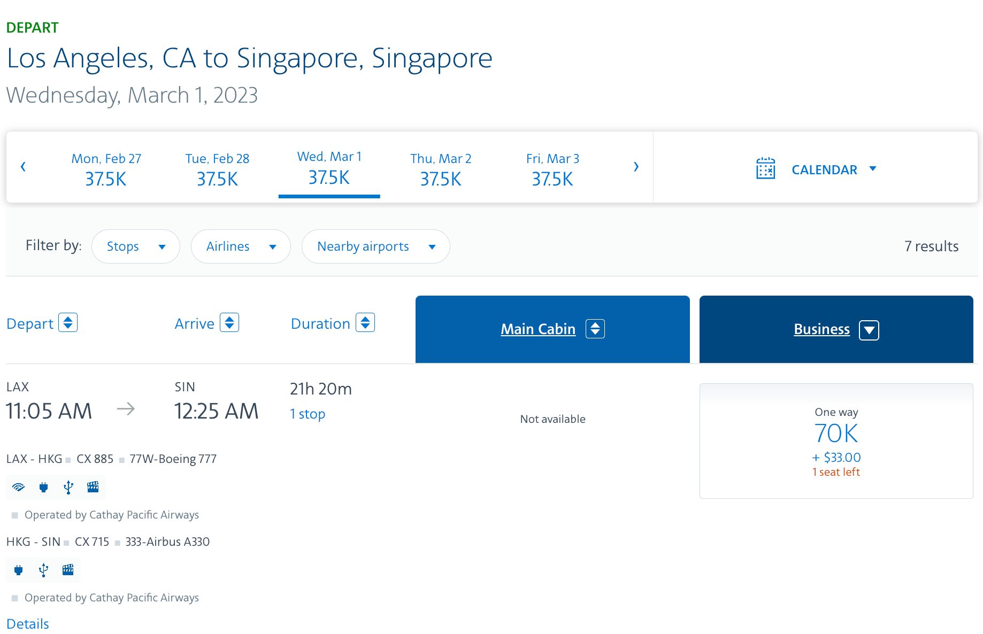Open flight Details link
This screenshot has width=983, height=634.
tap(27, 623)
